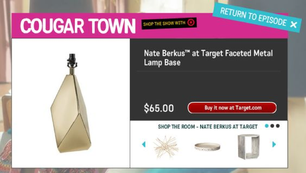The image size is (306, 173).
Task: Choose the round decorative tray thumbnail
Action: coord(207,147)
